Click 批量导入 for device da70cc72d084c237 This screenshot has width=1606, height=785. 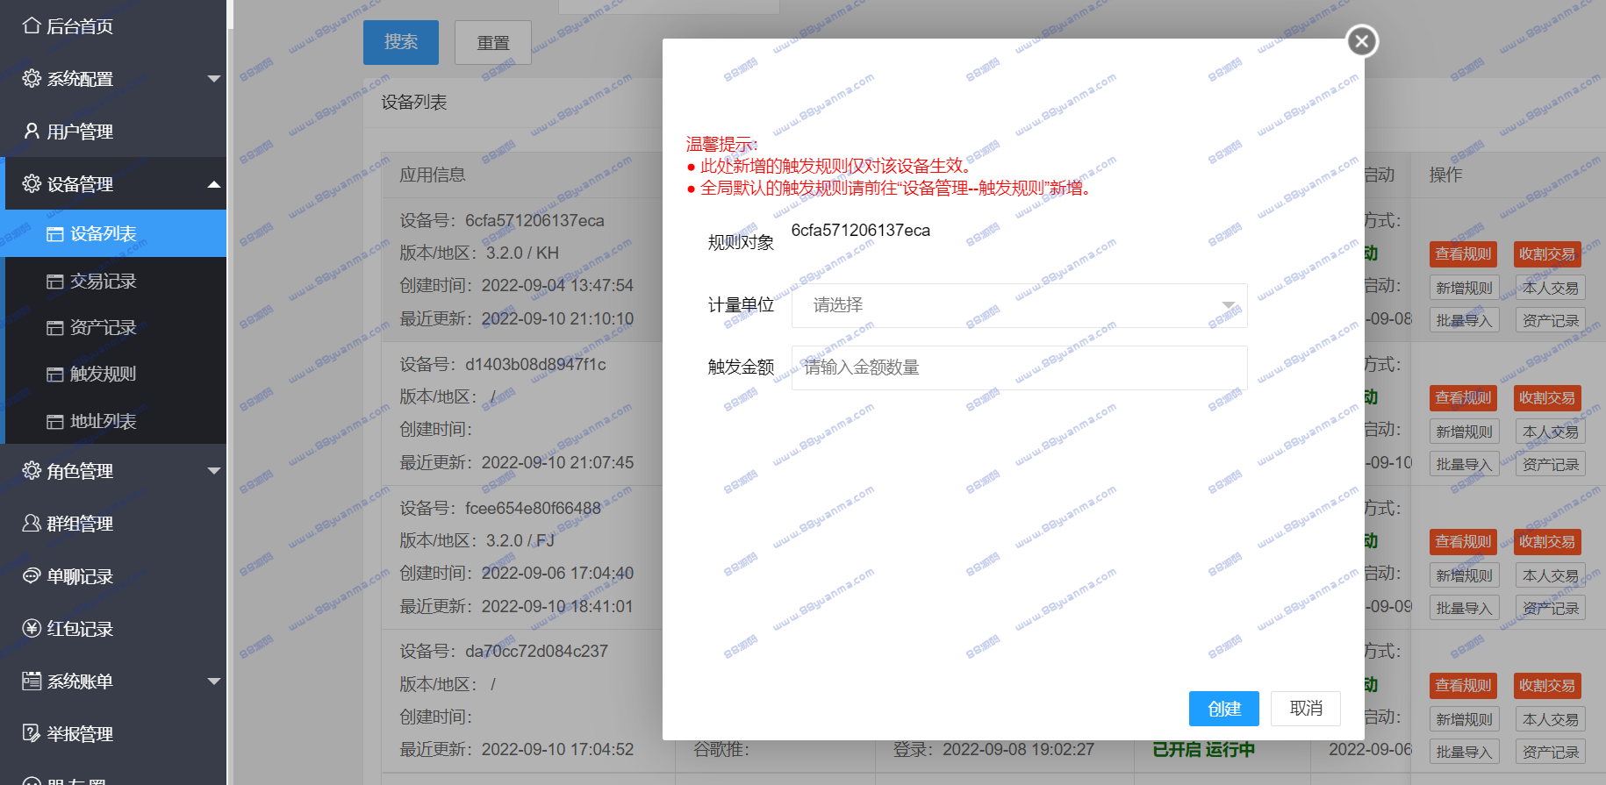pyautogui.click(x=1464, y=752)
